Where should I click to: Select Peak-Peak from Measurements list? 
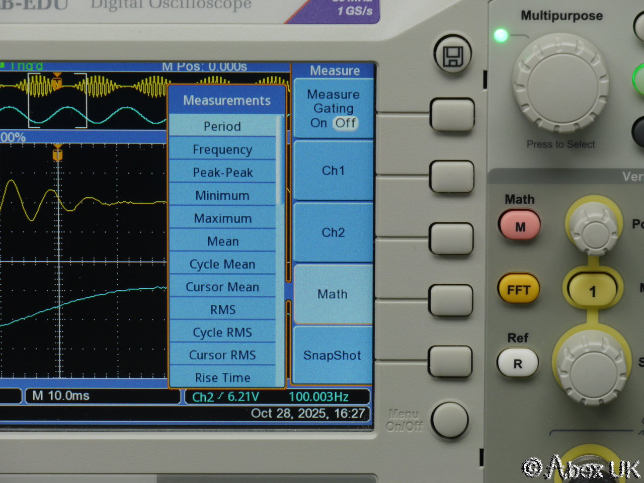(x=222, y=173)
